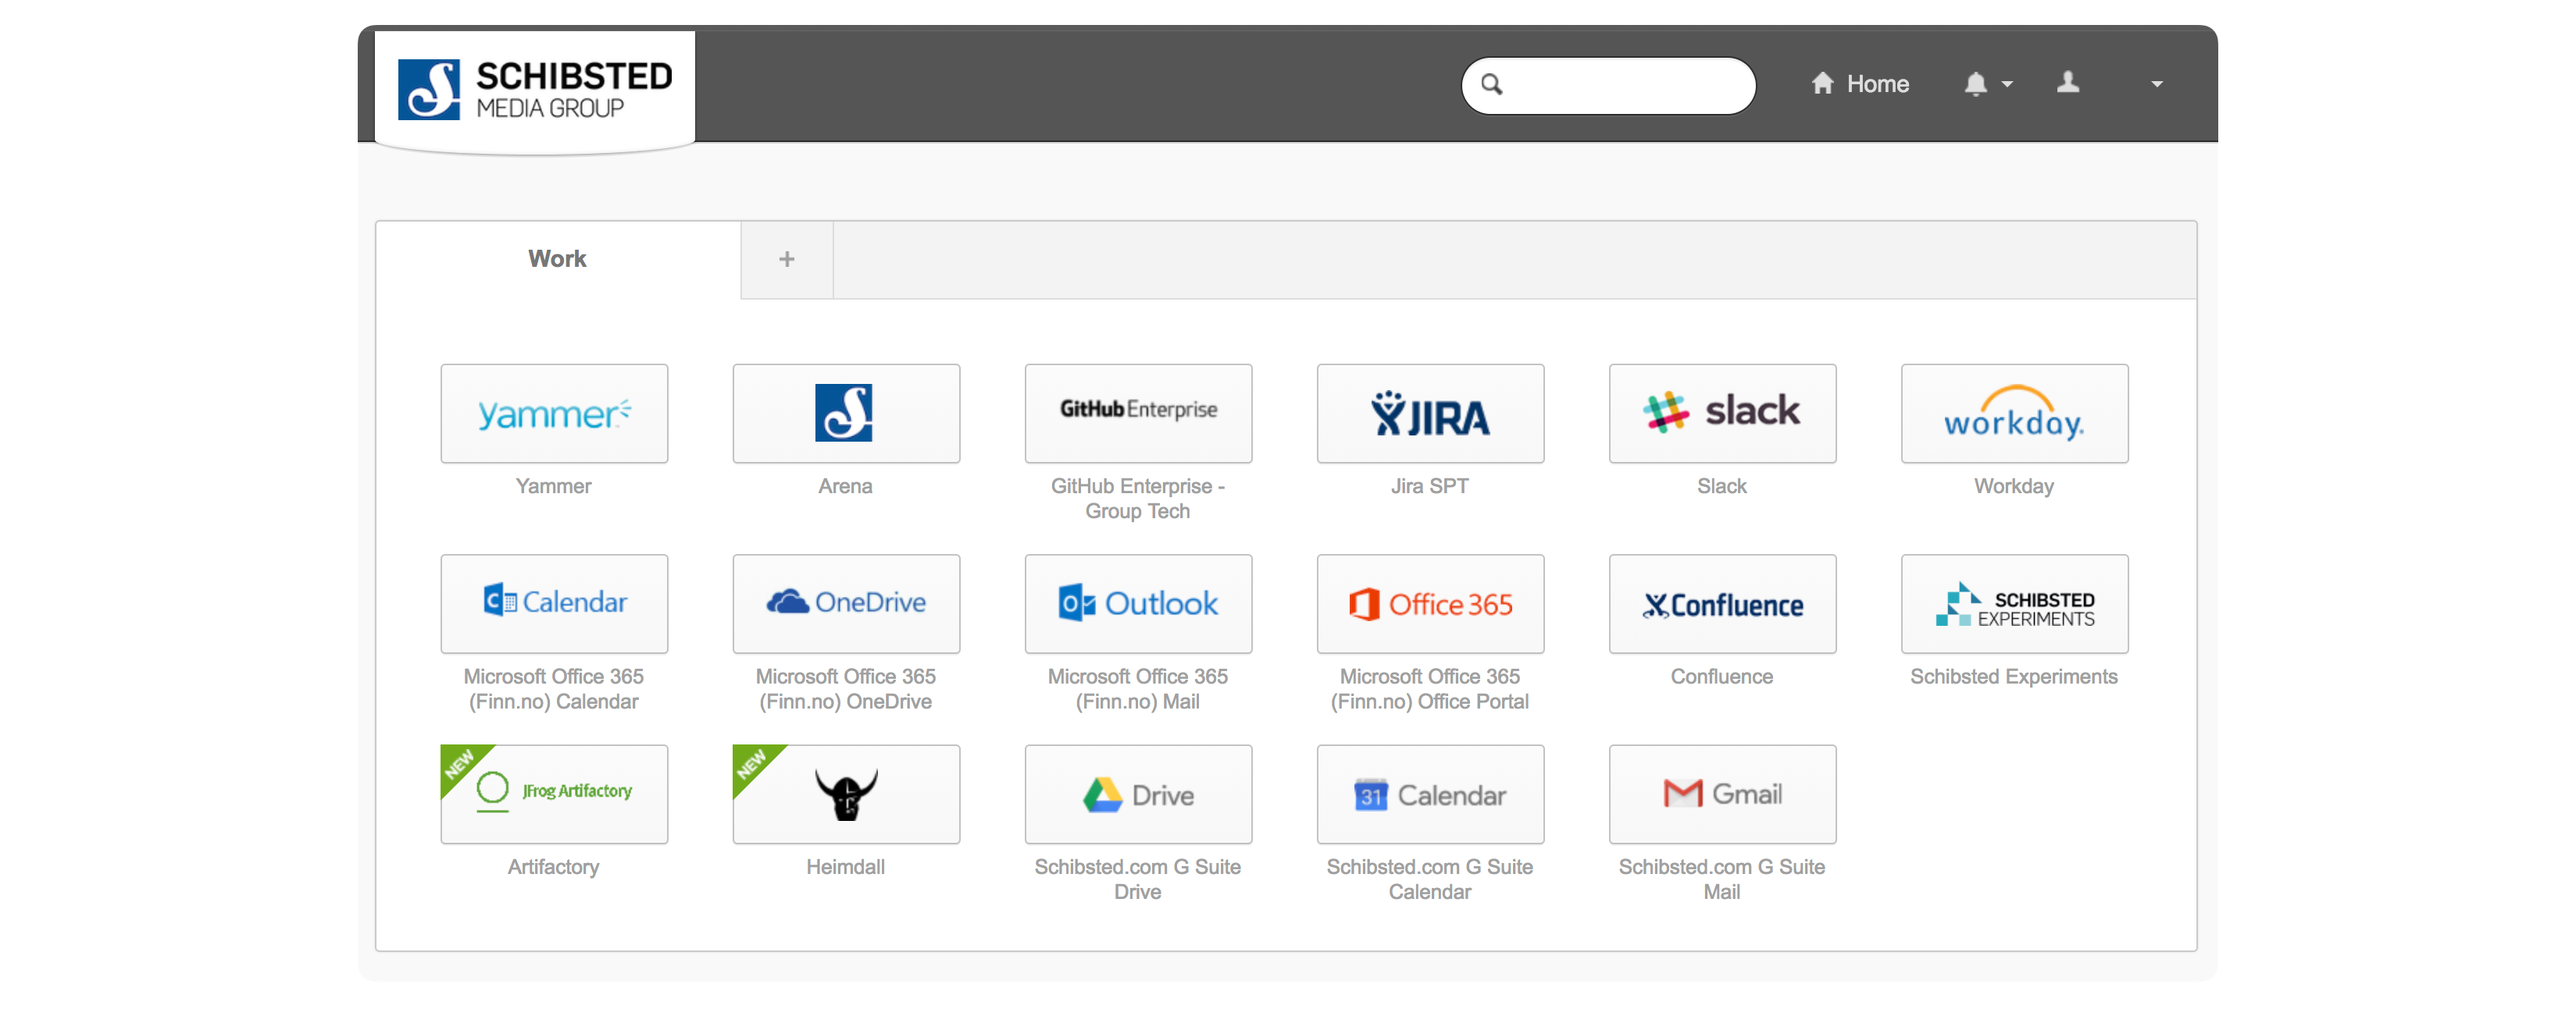Open the GitHub Enterprise tile

(1138, 414)
